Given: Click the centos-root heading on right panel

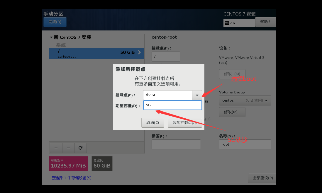Looking at the screenshot, I should coord(164,37).
